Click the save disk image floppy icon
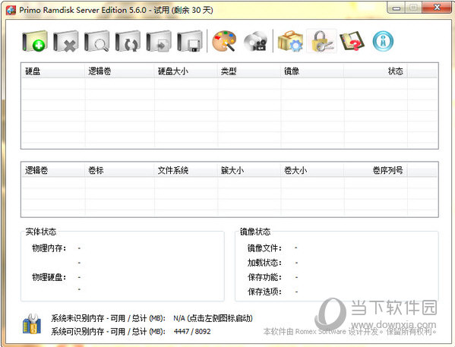The width and height of the screenshot is (455, 347). 190,41
